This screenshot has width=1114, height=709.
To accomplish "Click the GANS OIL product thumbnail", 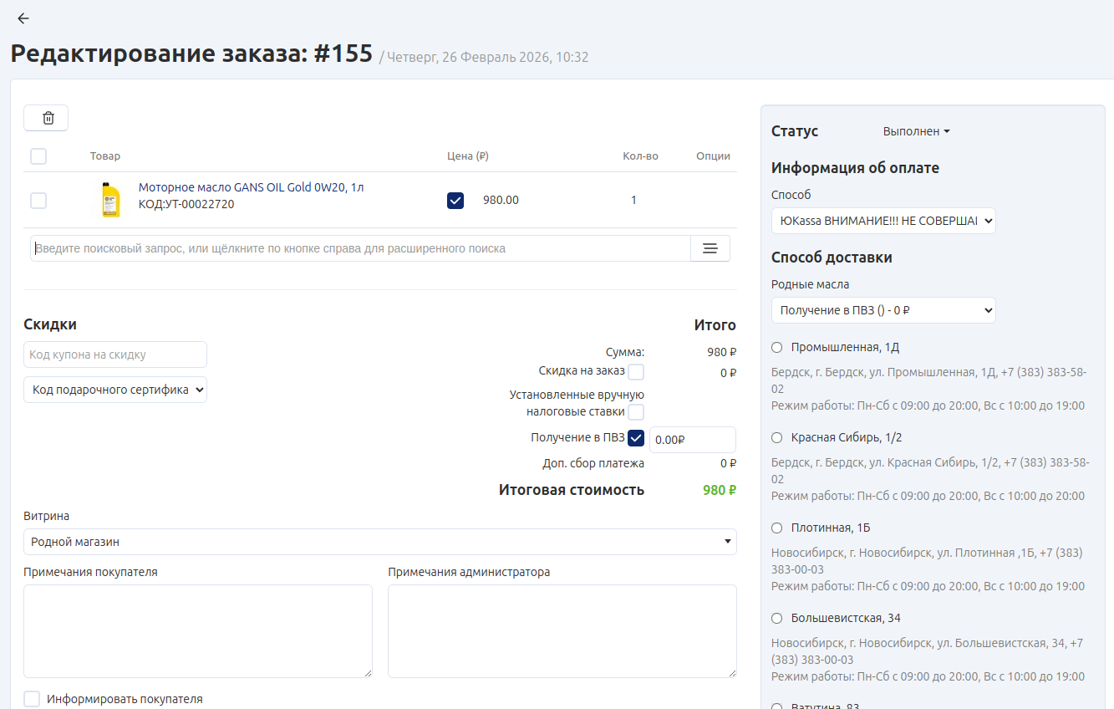I will click(x=110, y=201).
